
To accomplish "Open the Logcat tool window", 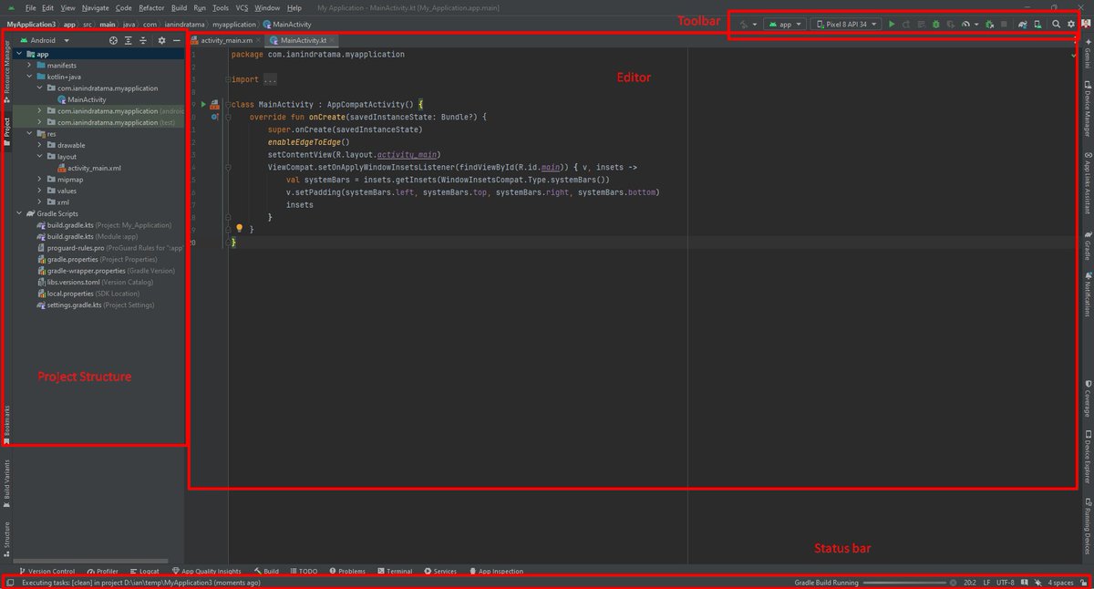I will pyautogui.click(x=143, y=571).
